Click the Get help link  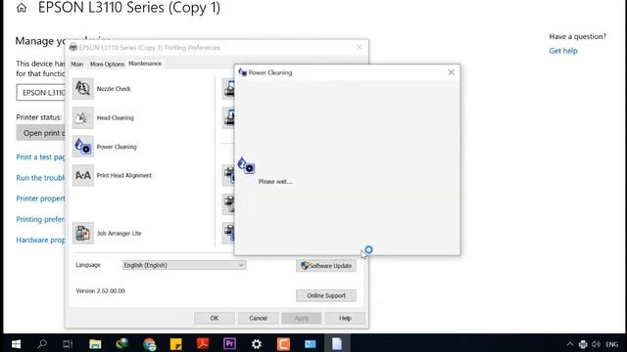(563, 51)
